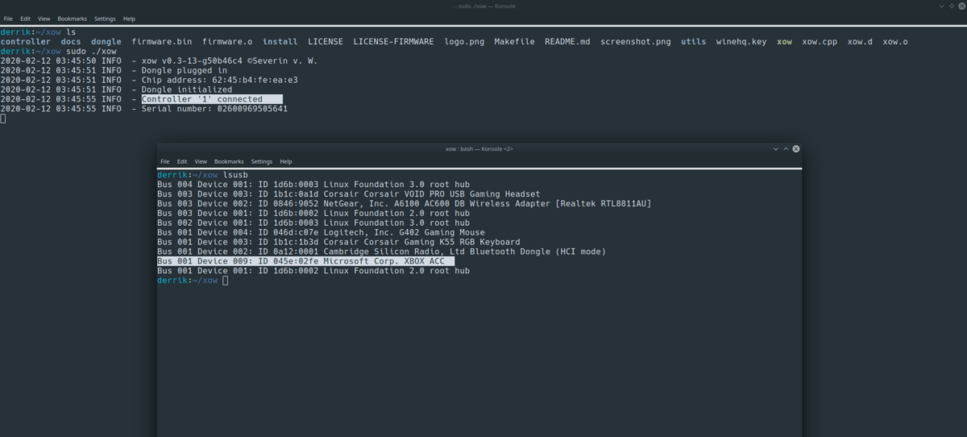This screenshot has height=437, width=967.
Task: Open File menu in the sudo ./xow Konsole window
Action: [8, 19]
